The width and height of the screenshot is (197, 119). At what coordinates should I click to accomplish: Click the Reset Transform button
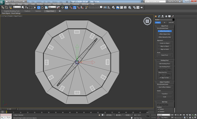(165, 94)
